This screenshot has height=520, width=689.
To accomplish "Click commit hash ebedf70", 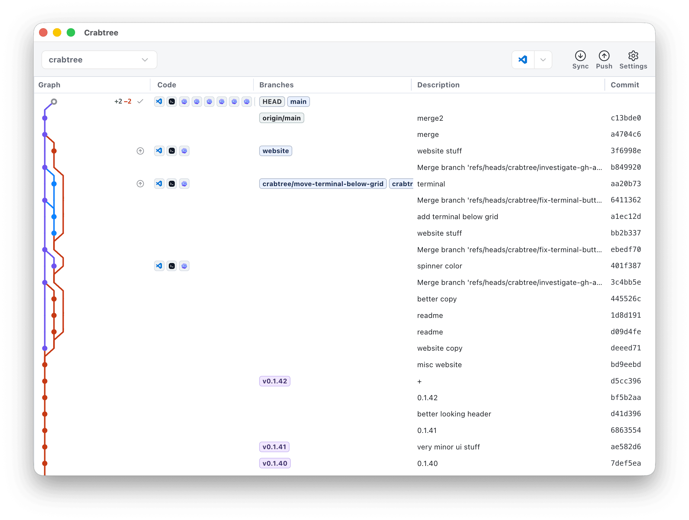I will coord(625,249).
